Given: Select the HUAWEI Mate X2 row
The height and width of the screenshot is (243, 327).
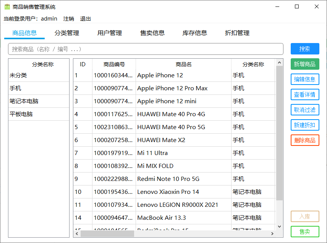Looking at the screenshot, I should point(174,140).
